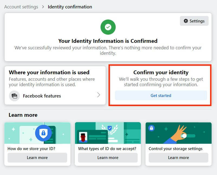Learn more about storage settings control

pyautogui.click(x=179, y=158)
